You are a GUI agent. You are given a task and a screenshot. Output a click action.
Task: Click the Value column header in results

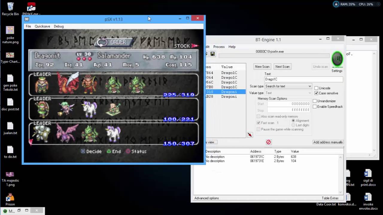pos(227,67)
